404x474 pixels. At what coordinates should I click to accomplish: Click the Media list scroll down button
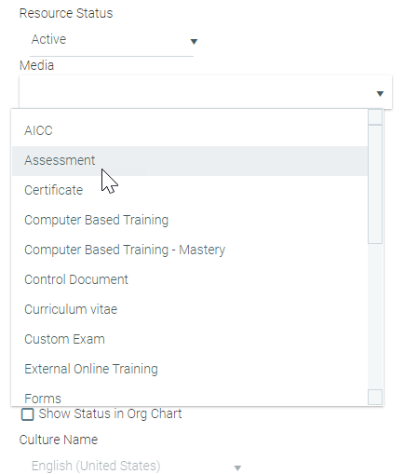[x=375, y=398]
